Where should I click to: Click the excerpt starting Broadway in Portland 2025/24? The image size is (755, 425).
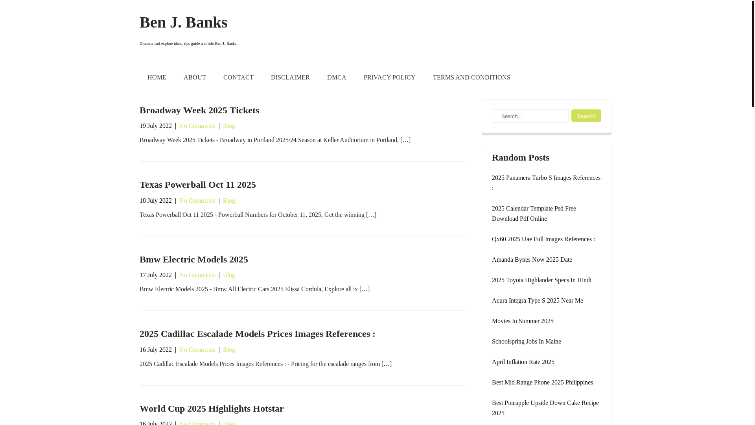[275, 140]
